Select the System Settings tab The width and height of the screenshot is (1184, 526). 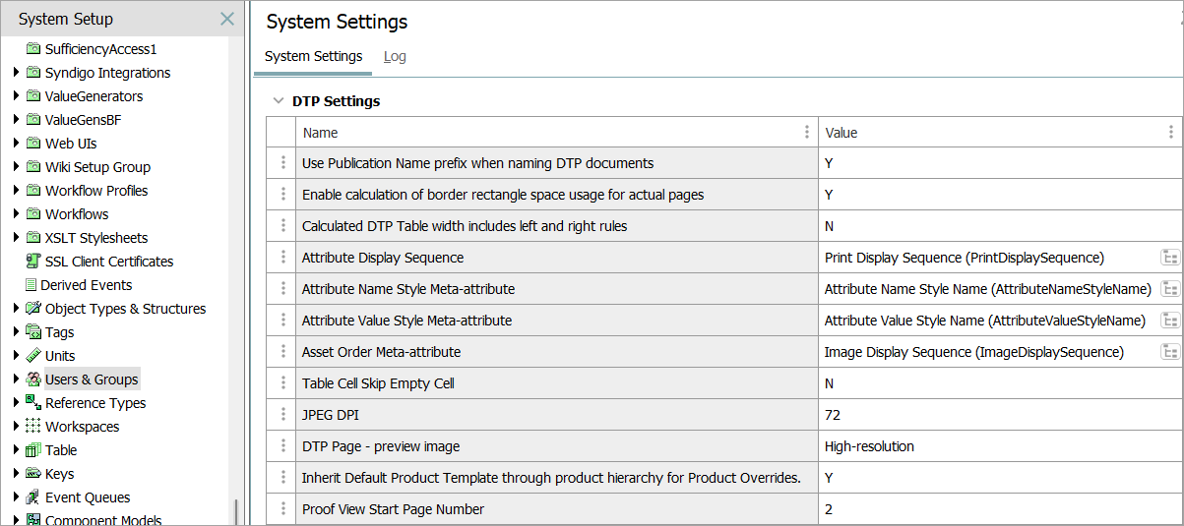point(314,56)
